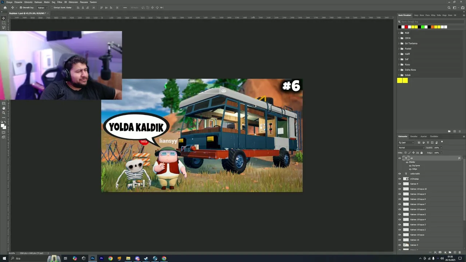Viewport: 466px width, 262px height.
Task: Open File Explorer in taskbar
Action: (128, 258)
